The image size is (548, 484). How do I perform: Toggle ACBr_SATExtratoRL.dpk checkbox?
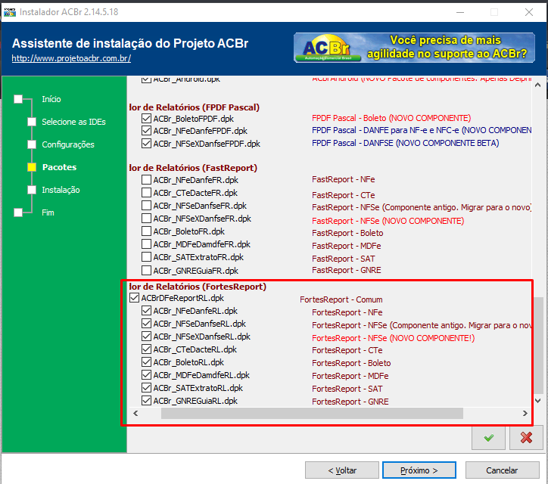click(146, 388)
